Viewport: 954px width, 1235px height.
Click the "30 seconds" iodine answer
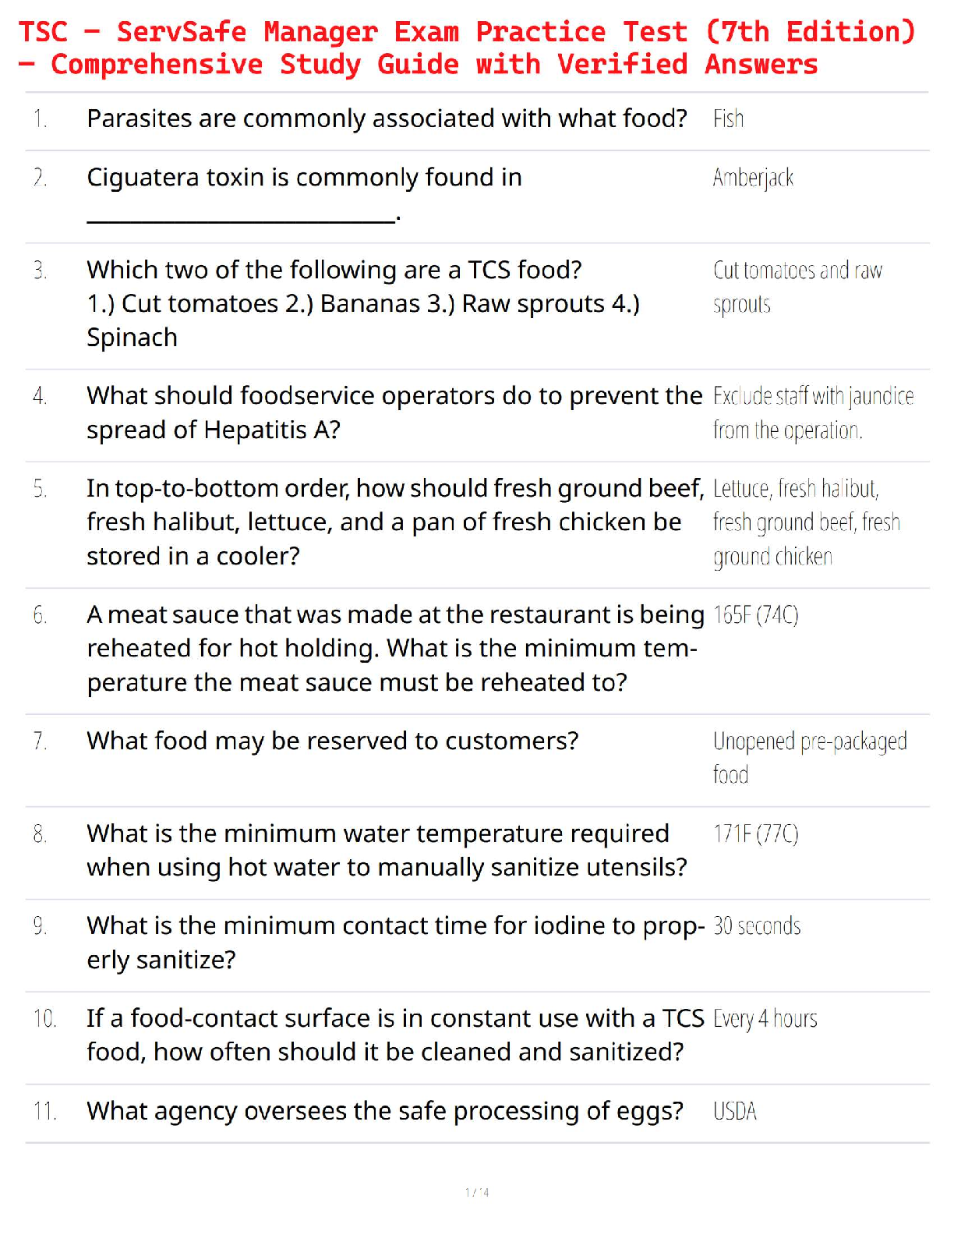(757, 926)
